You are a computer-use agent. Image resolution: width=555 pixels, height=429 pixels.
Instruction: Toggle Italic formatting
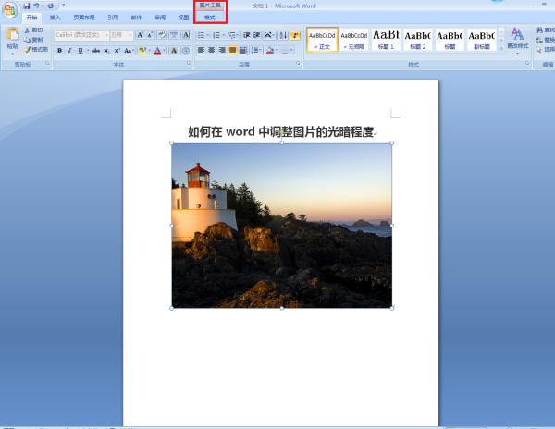coord(71,50)
